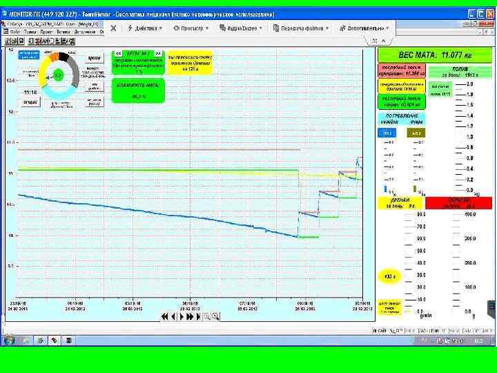497x373 pixels.
Task: Open the Просмотр dropdown menu
Action: coord(191,28)
